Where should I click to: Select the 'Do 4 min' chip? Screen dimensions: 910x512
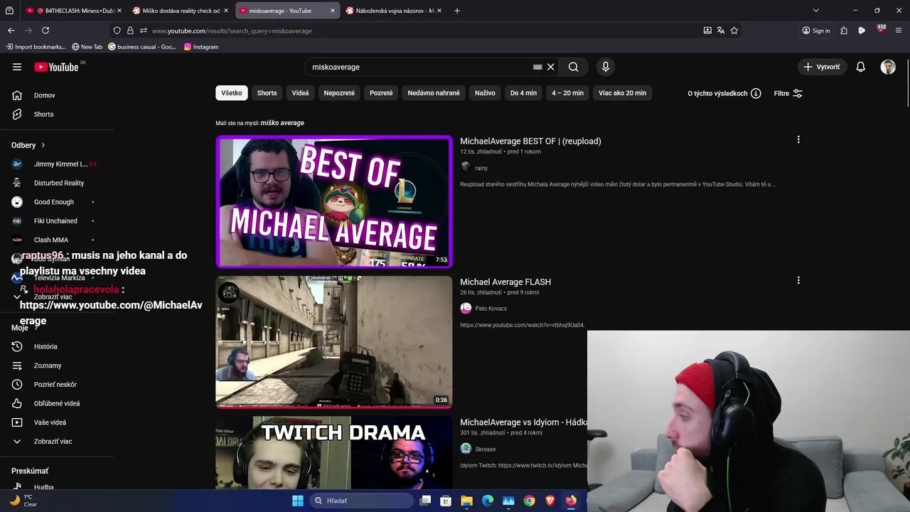(x=523, y=93)
